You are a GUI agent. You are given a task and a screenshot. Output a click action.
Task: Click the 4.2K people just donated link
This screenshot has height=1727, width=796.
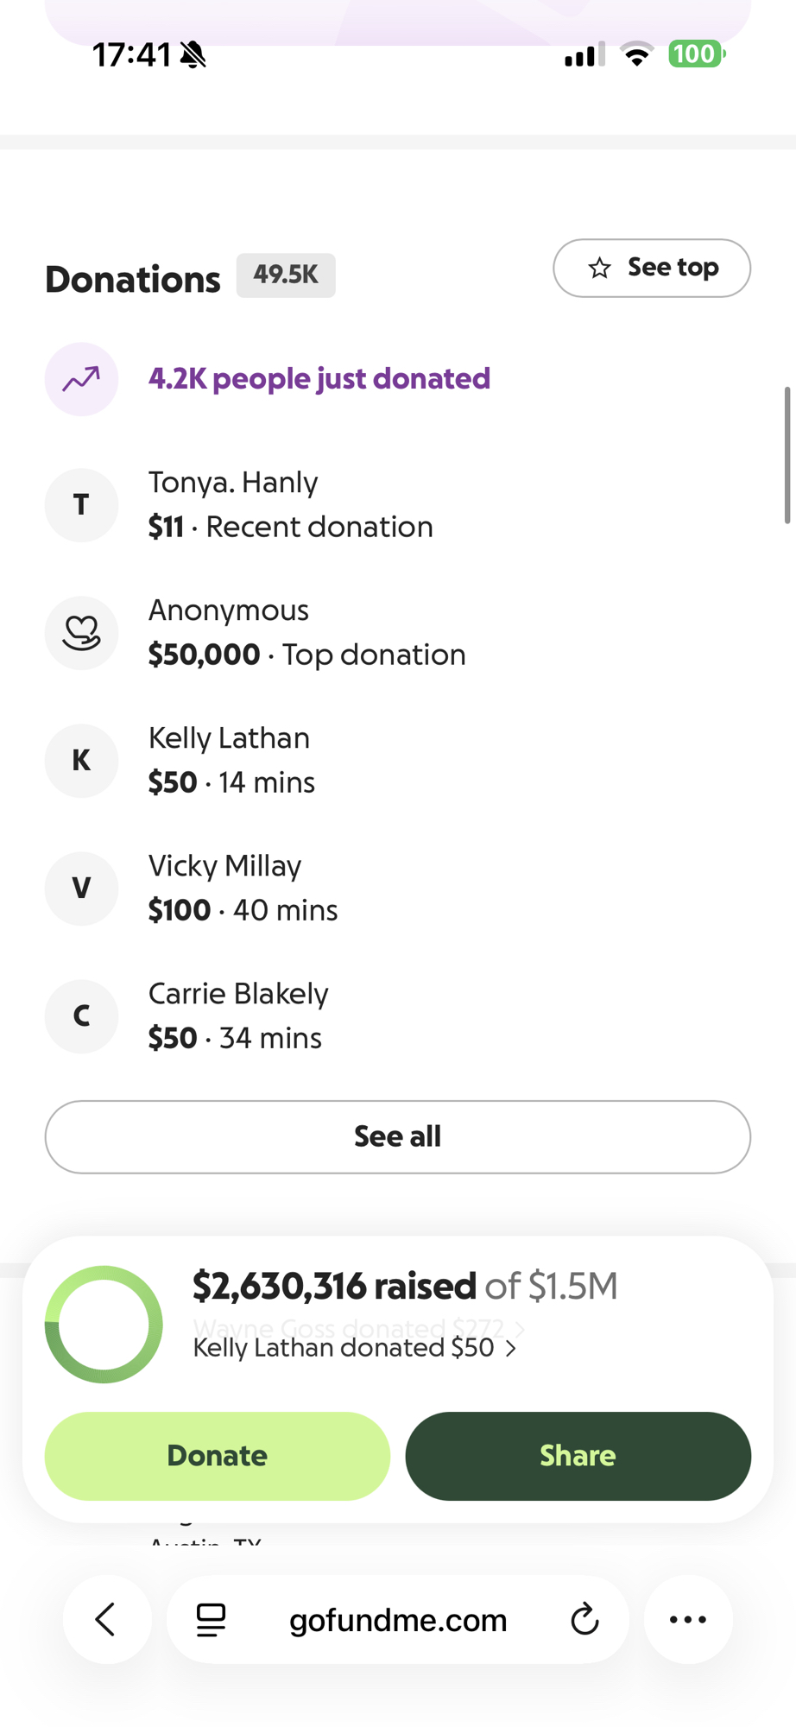coord(319,379)
